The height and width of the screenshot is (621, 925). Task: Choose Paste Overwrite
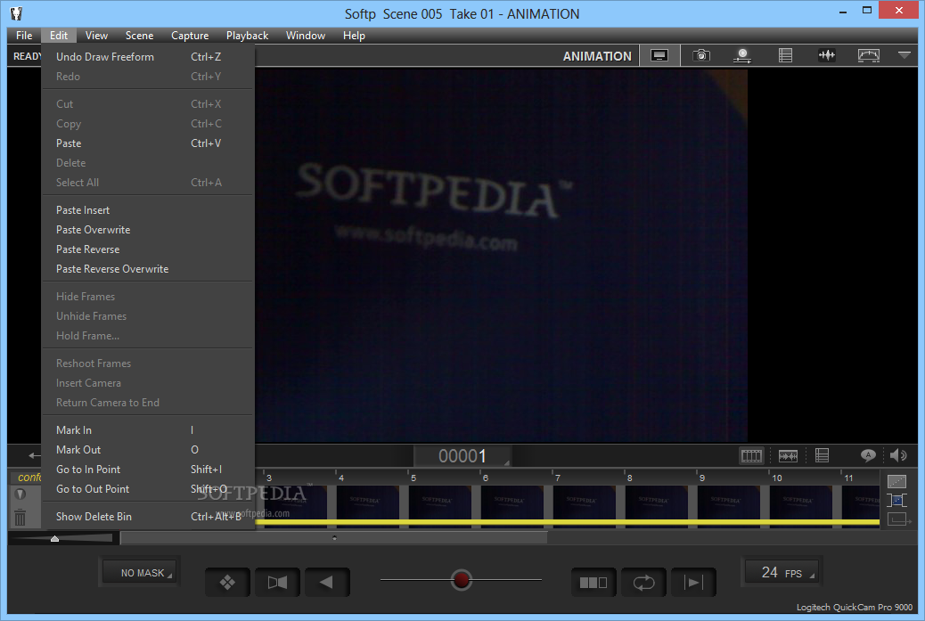pyautogui.click(x=148, y=229)
